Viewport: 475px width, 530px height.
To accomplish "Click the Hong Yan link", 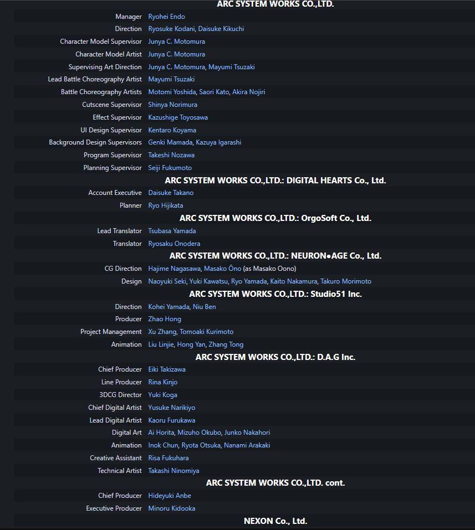I will [x=191, y=344].
